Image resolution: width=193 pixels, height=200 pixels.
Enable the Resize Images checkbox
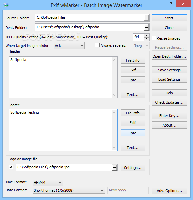click(154, 38)
